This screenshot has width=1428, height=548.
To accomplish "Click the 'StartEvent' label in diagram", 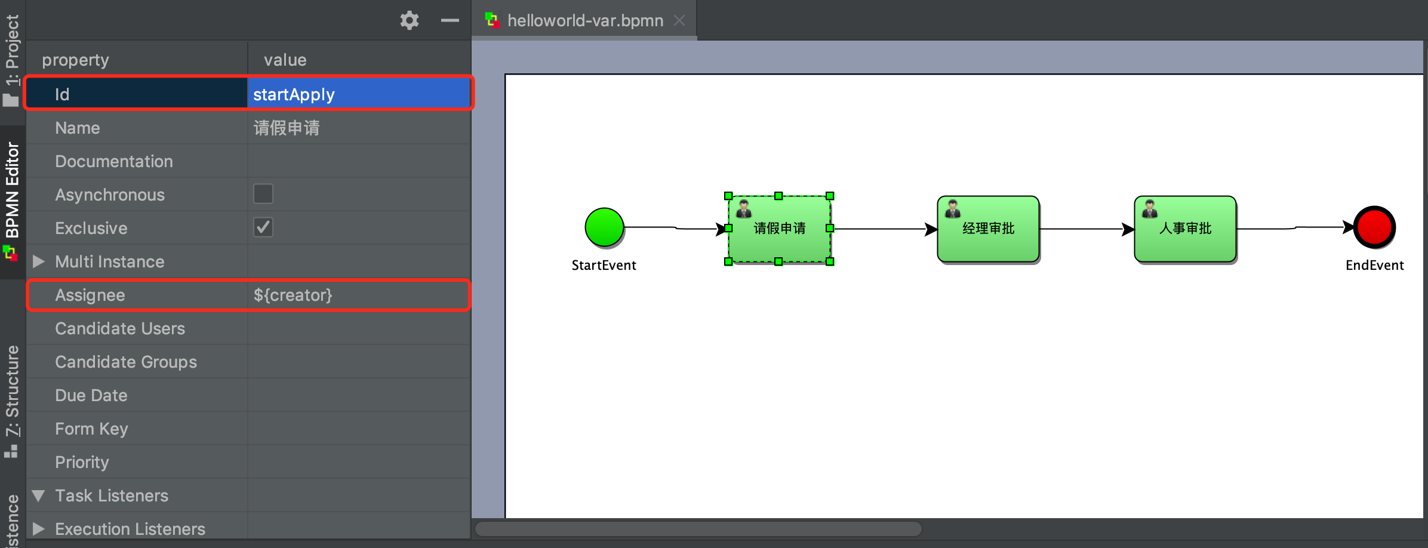I will point(604,265).
